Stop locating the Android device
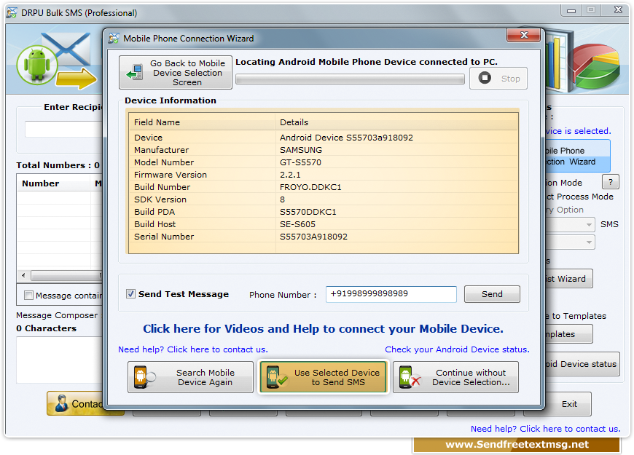 coord(498,78)
